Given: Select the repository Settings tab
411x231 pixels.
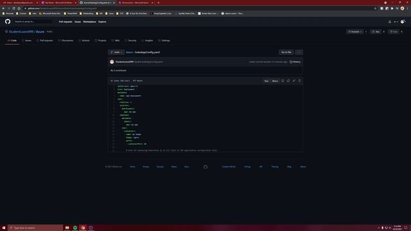Looking at the screenshot, I should click(164, 40).
